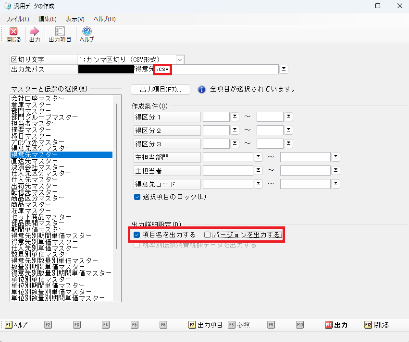Click the 閉じる toolbar icon
Viewport: 409px width, 342px height.
pyautogui.click(x=13, y=31)
